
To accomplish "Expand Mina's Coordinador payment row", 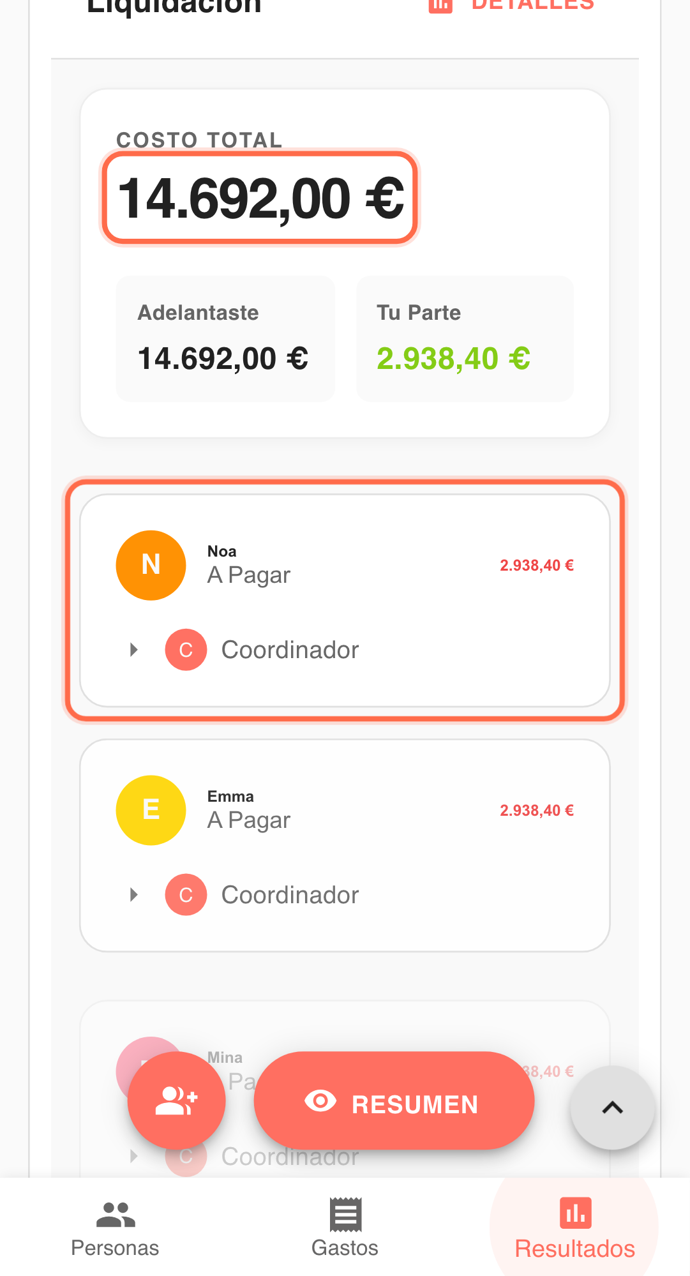I will (134, 1156).
